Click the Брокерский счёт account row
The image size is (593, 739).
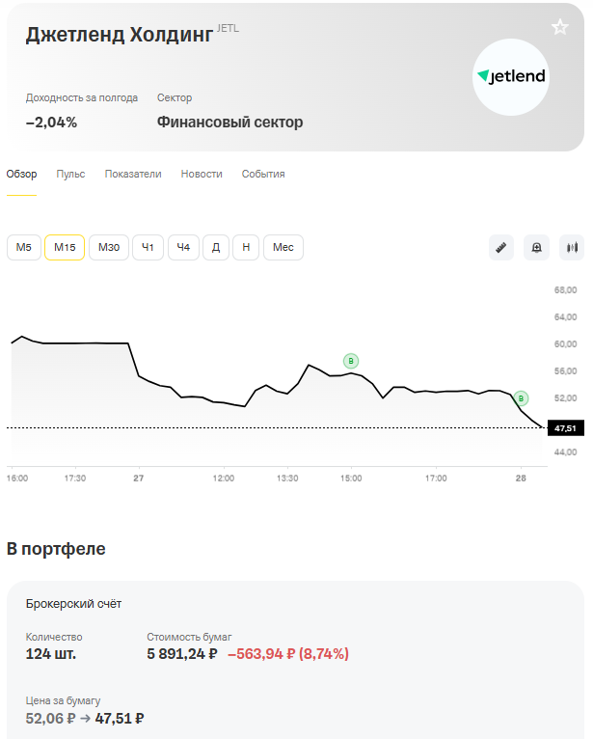pos(73,604)
